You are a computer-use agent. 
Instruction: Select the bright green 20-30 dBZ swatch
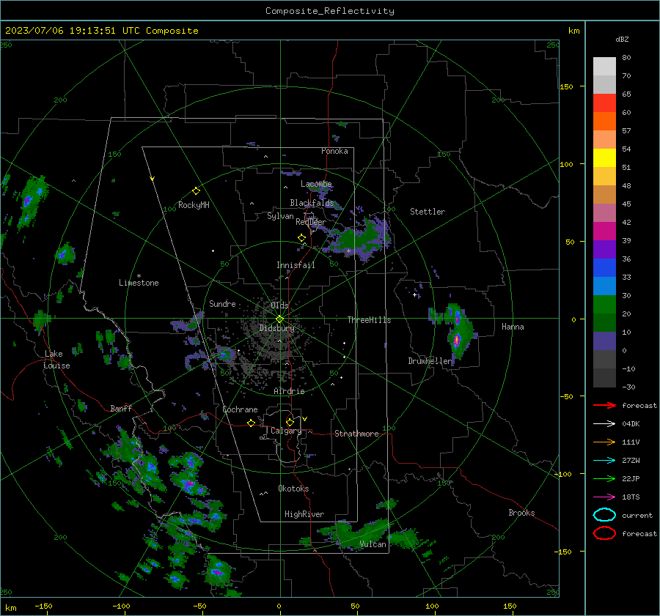pos(604,305)
